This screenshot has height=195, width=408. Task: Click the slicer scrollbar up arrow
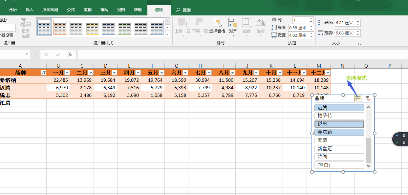coord(368,107)
